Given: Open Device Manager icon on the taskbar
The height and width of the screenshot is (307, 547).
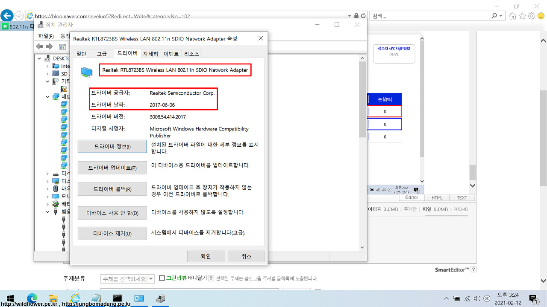Looking at the screenshot, I should pyautogui.click(x=161, y=298).
